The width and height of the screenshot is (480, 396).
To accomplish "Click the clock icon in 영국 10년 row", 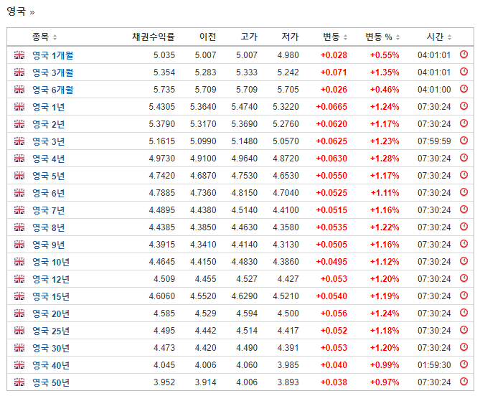I will [x=463, y=261].
